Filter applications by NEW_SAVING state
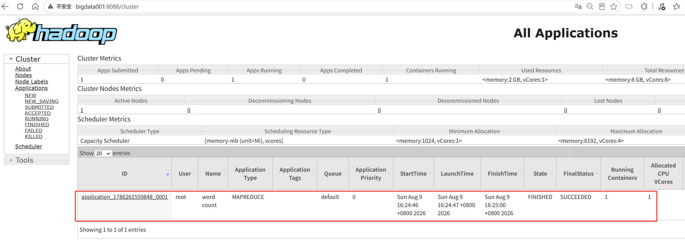The image size is (685, 241). pyautogui.click(x=42, y=101)
